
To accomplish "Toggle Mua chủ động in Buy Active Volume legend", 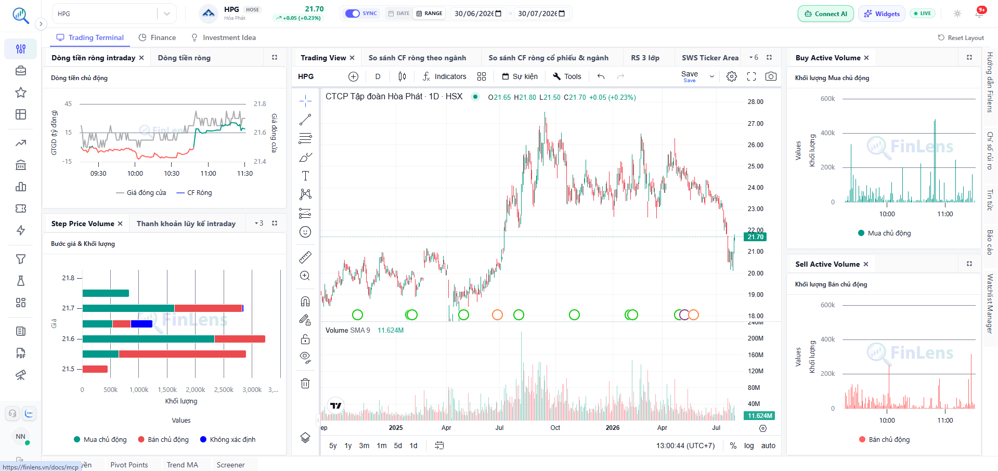I will coord(884,233).
